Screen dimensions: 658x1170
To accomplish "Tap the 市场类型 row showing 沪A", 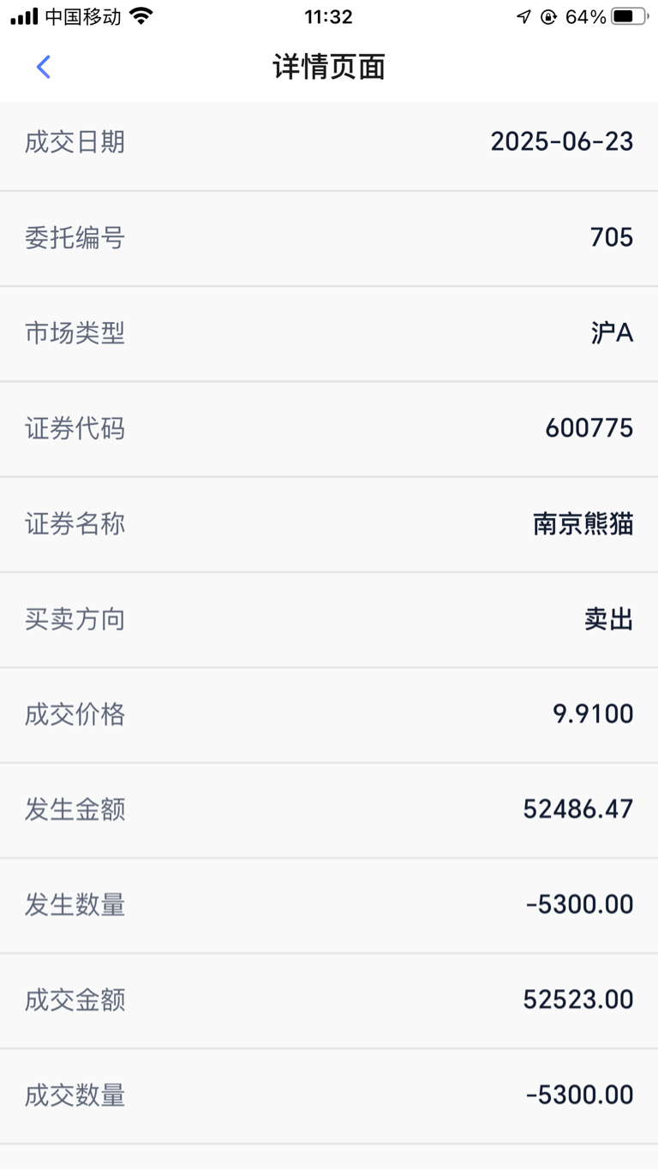I will 329,333.
